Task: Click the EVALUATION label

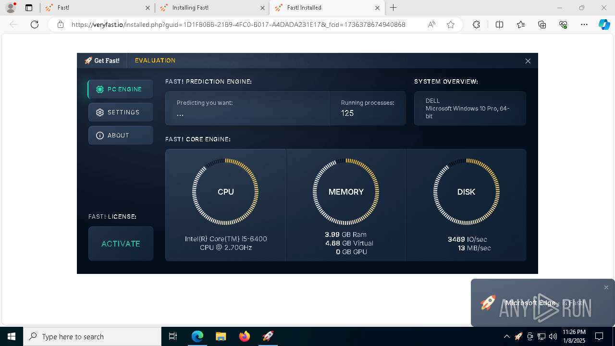Action: click(155, 61)
